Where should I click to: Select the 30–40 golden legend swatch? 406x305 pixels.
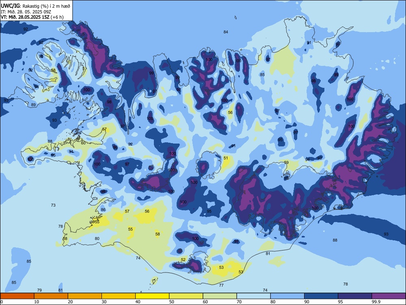point(119,296)
